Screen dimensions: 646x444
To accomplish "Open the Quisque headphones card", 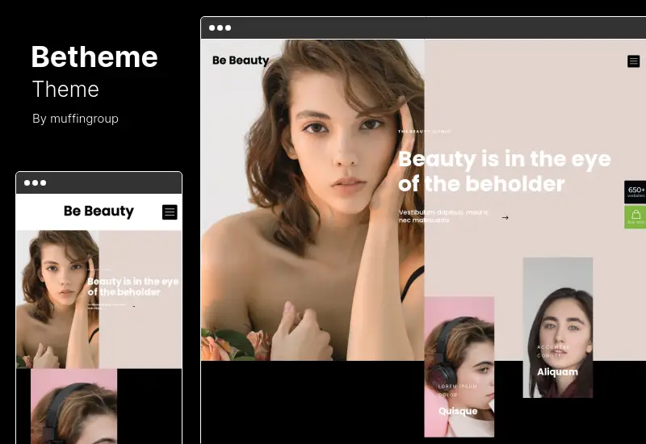I will (x=459, y=367).
